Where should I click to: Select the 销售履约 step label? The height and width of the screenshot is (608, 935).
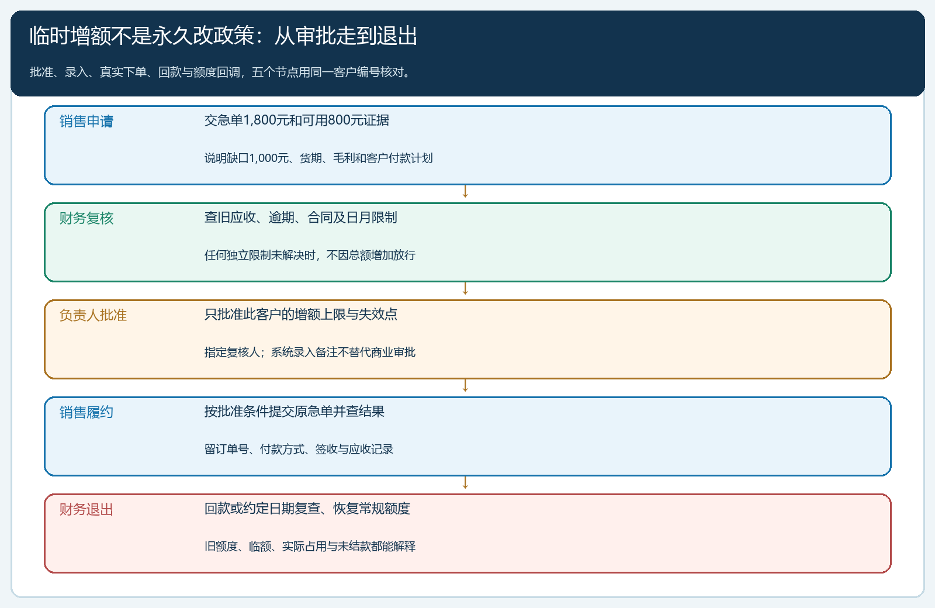[x=86, y=412]
